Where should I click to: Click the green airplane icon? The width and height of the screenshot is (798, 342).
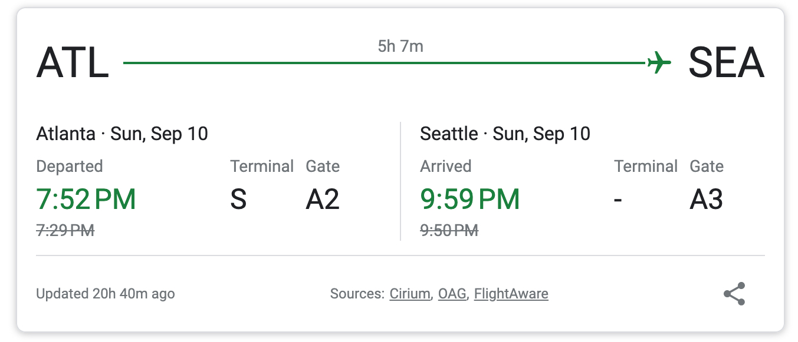click(x=659, y=62)
